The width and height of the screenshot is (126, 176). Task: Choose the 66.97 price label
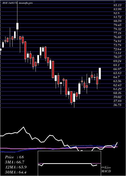coord(117,69)
